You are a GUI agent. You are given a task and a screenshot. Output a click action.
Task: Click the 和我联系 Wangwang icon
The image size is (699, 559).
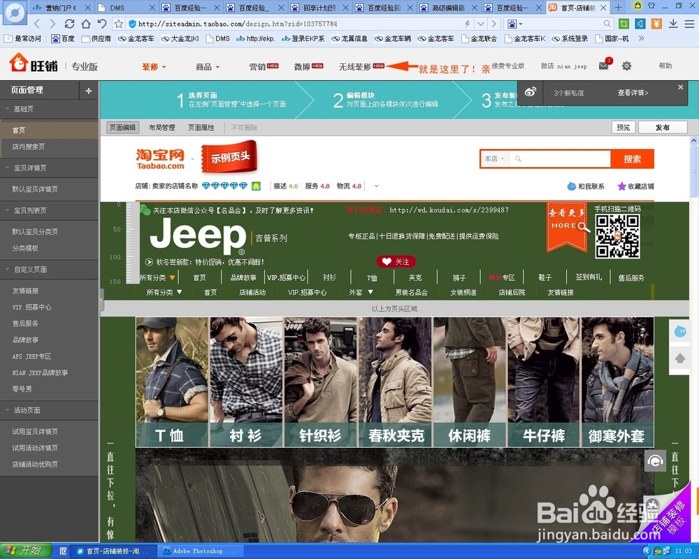(571, 187)
